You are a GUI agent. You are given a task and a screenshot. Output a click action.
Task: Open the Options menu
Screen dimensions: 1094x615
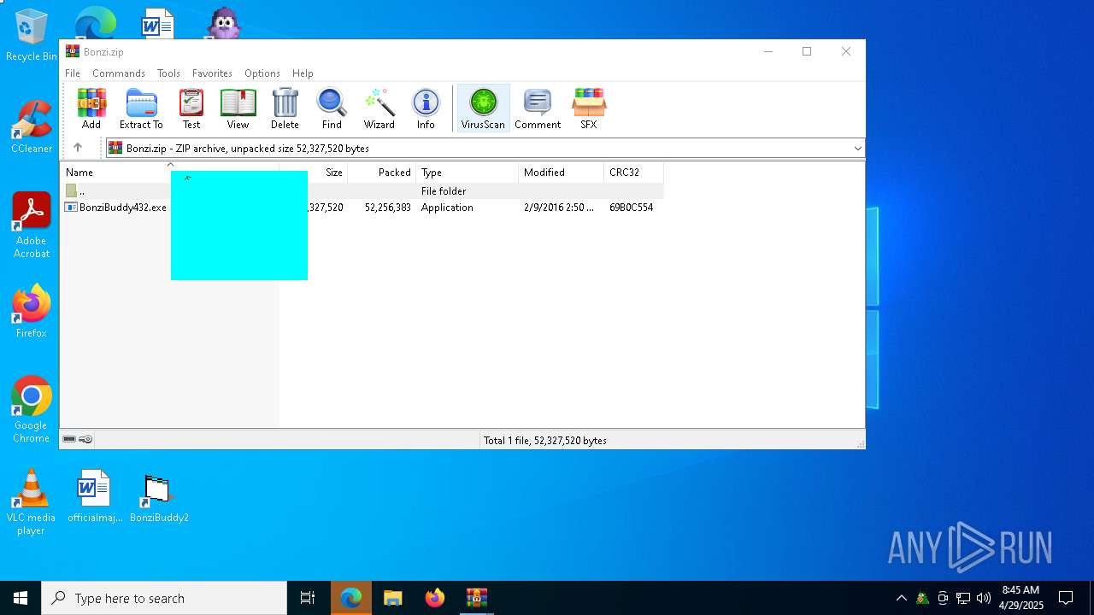pos(262,73)
